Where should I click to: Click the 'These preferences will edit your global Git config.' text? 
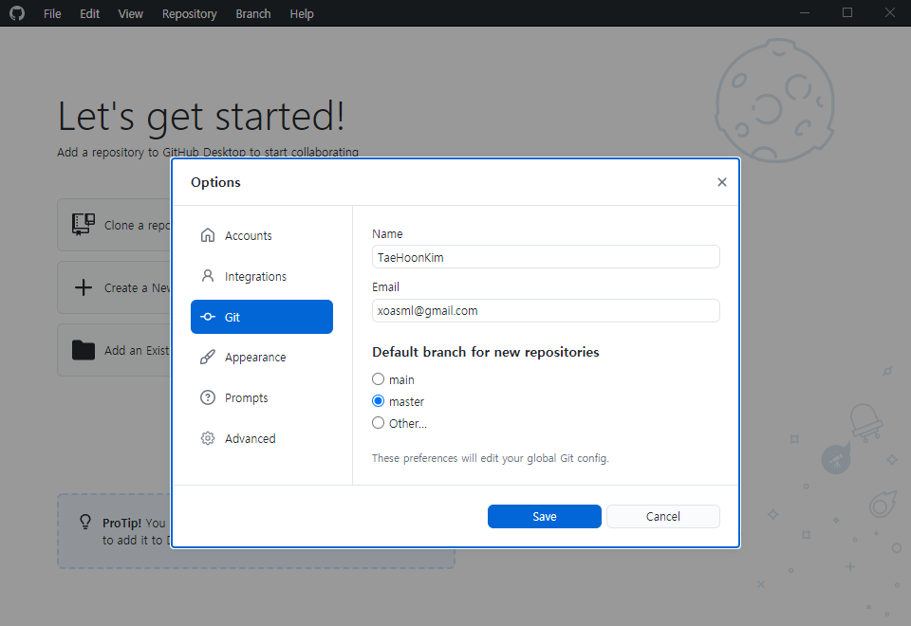(491, 458)
